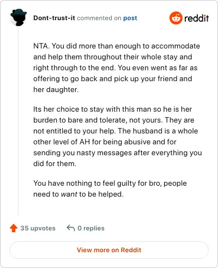Screen dimensions: 218x268
Task: Select the "View more on Reddit" button
Action: click(109, 250)
